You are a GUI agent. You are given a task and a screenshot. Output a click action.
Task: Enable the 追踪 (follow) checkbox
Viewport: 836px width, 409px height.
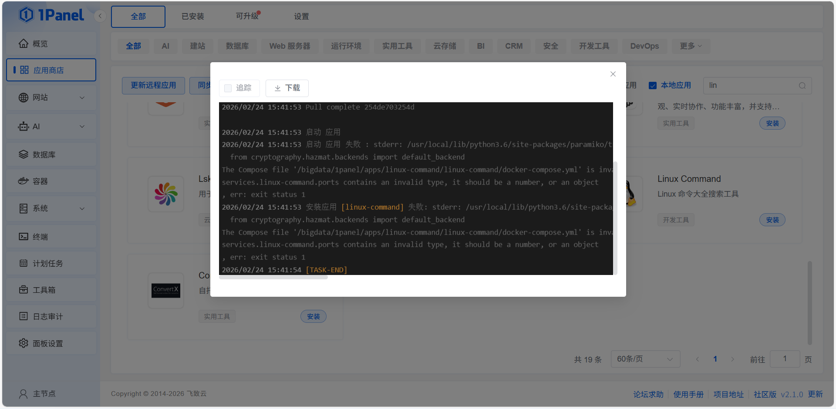(228, 88)
